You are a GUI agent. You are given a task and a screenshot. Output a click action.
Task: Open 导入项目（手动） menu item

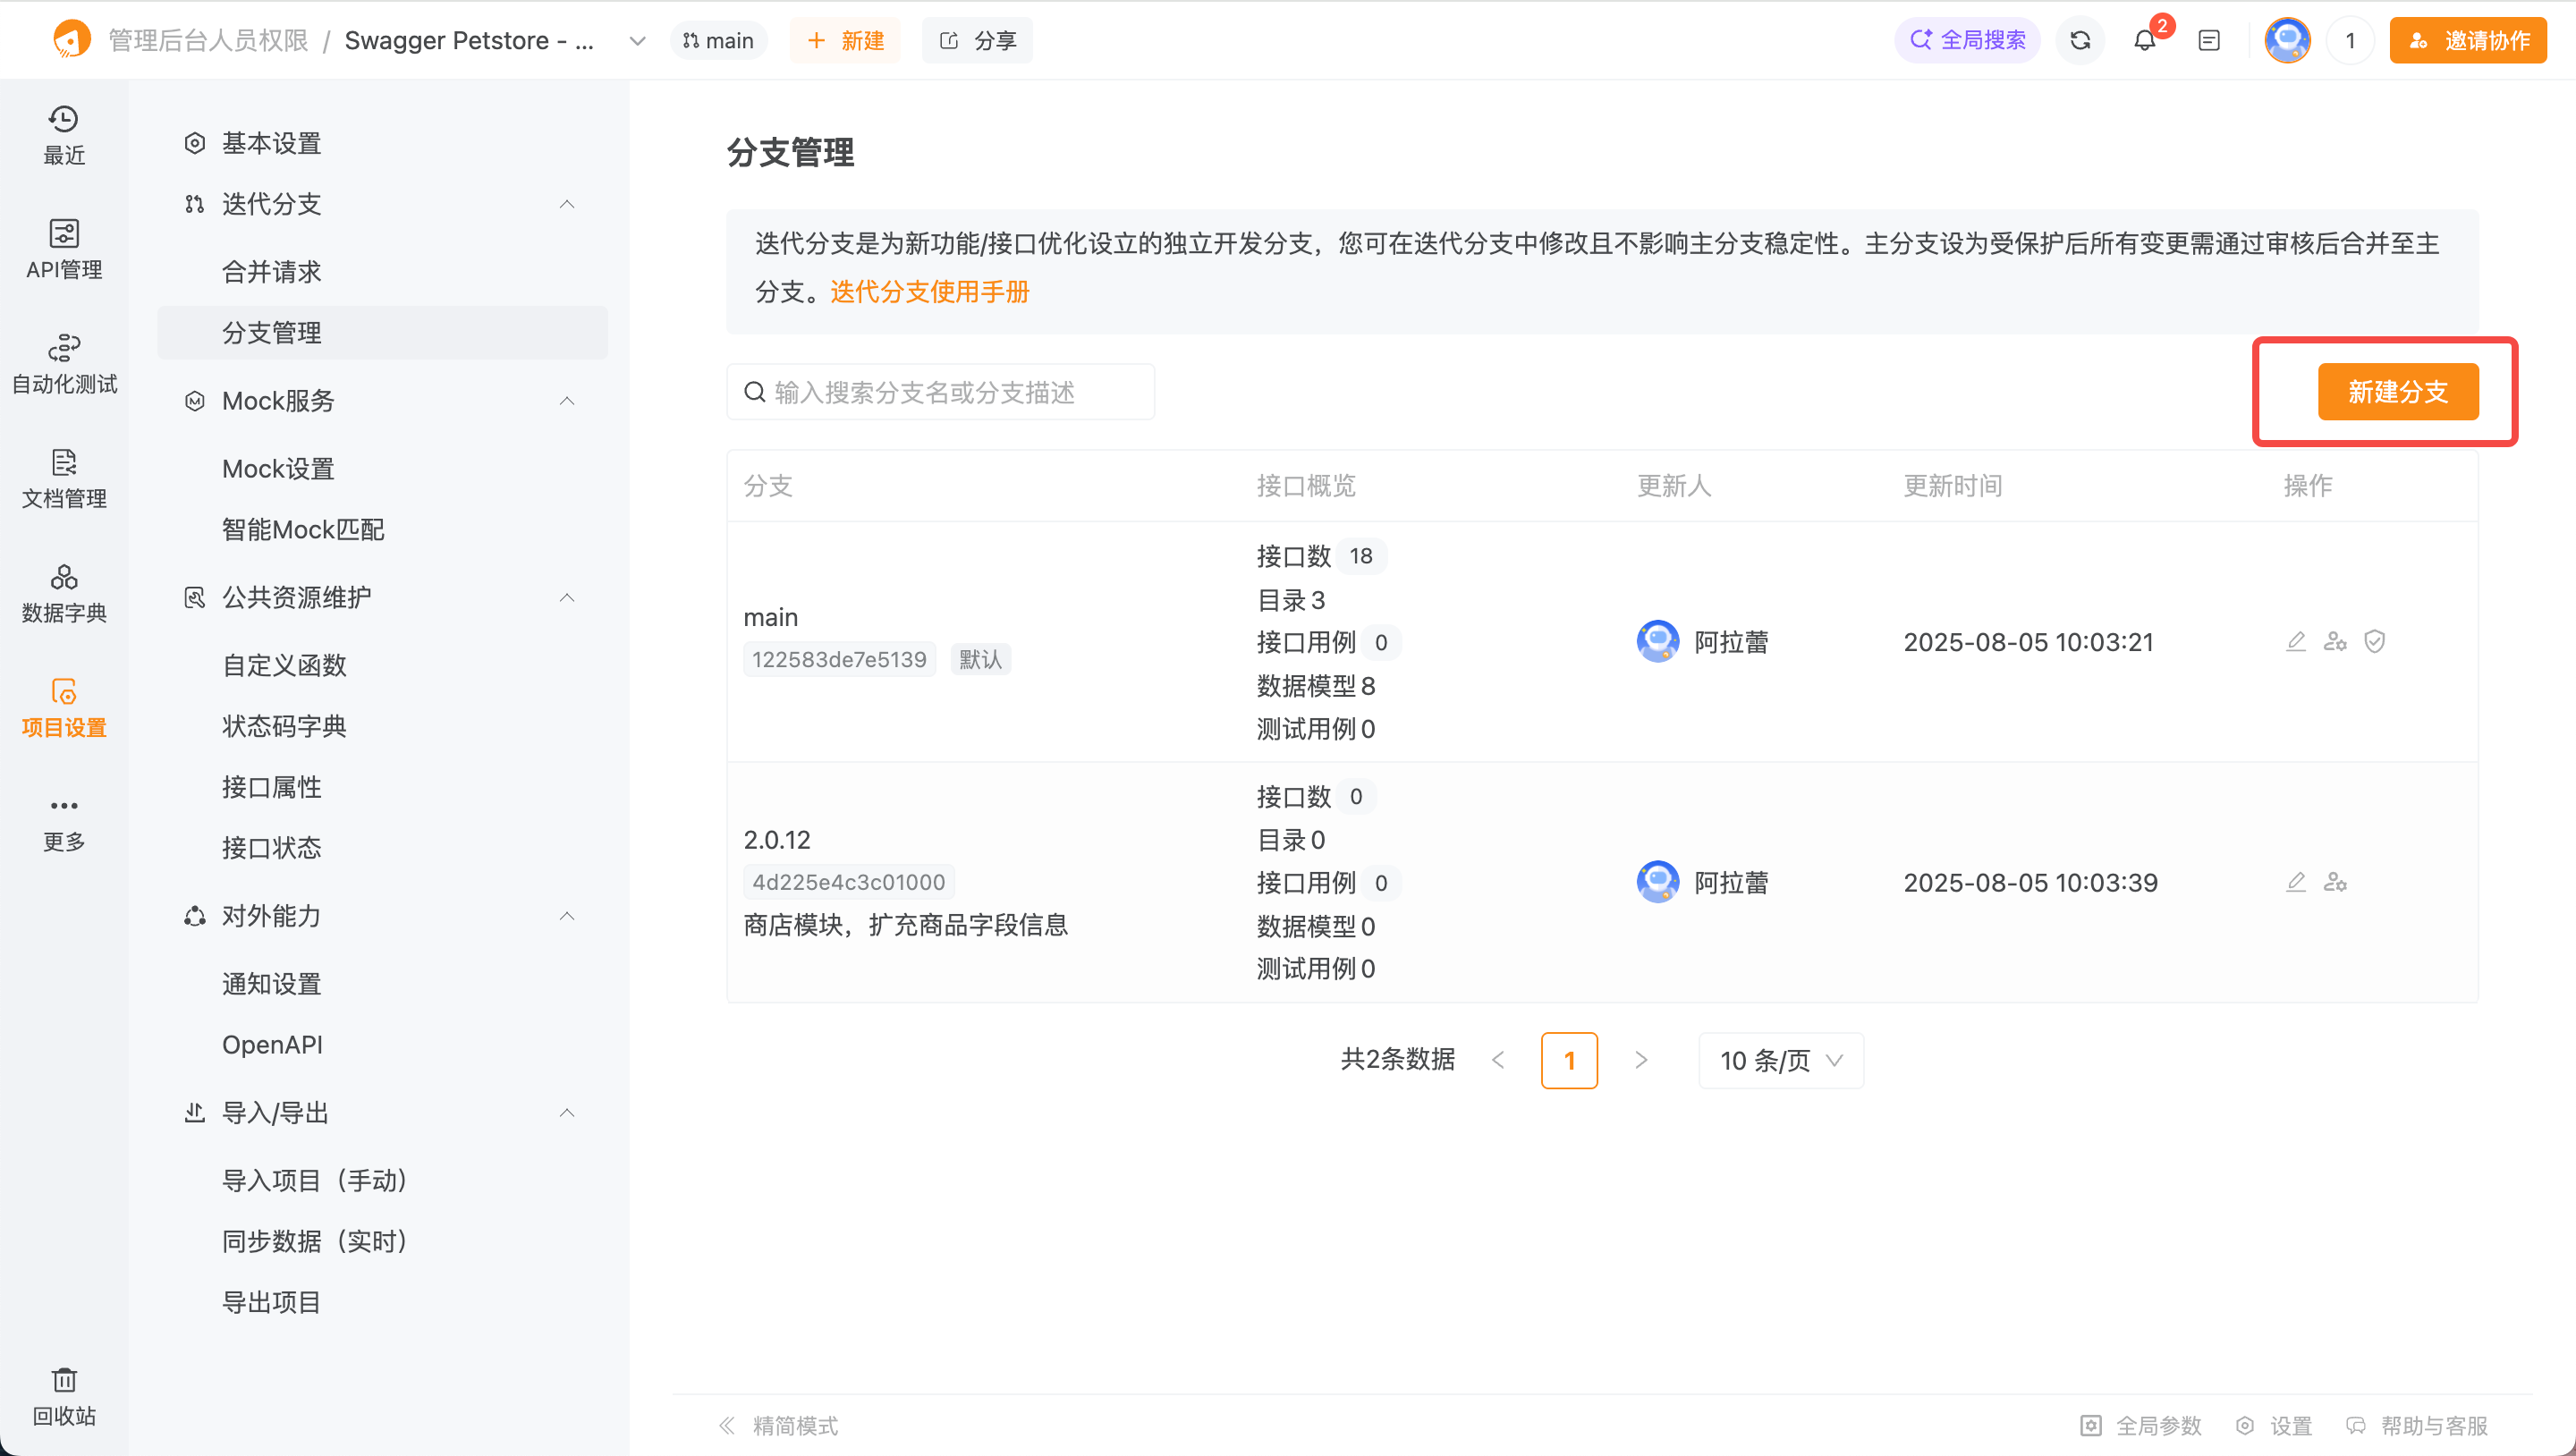pyautogui.click(x=315, y=1180)
